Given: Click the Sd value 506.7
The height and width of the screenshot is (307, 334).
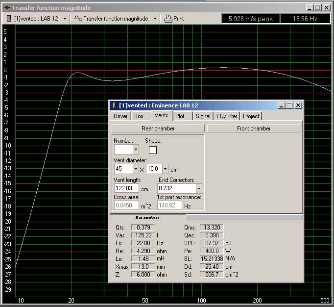Looking at the screenshot, I should pyautogui.click(x=212, y=274).
